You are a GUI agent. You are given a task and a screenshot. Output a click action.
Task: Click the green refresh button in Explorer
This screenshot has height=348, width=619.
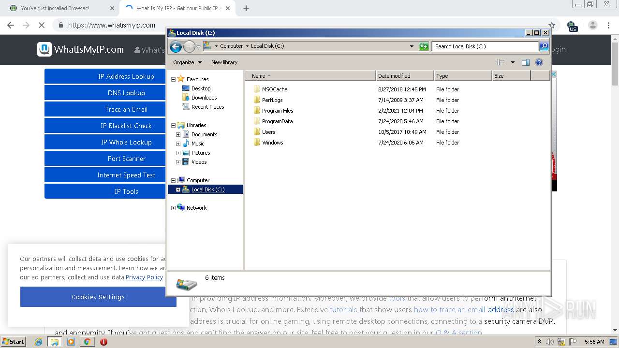pyautogui.click(x=424, y=46)
